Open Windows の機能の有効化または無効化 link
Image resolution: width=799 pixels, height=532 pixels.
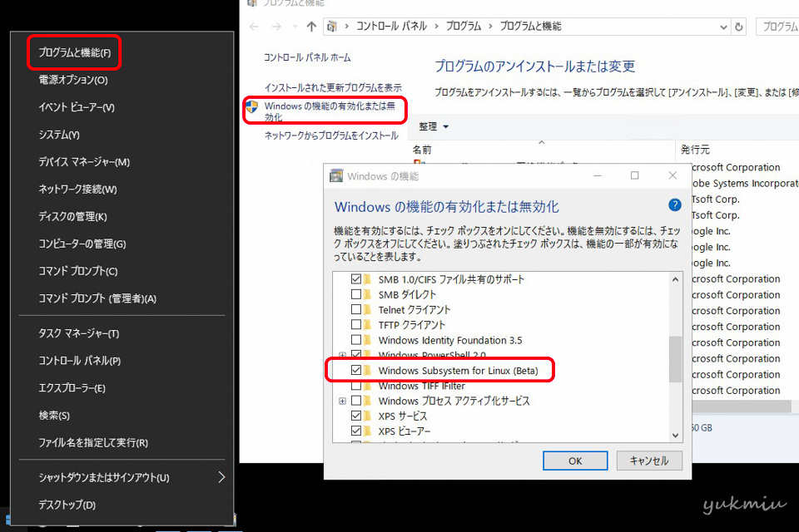330,111
